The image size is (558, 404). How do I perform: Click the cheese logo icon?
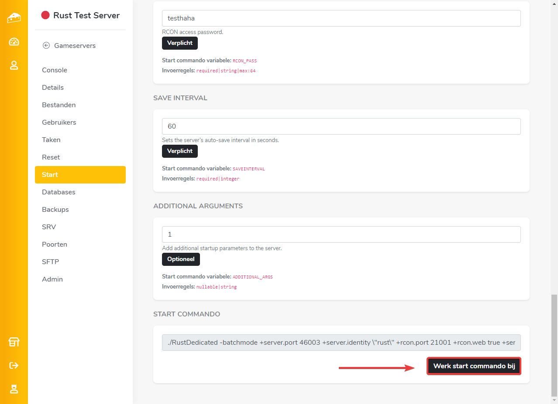14,18
